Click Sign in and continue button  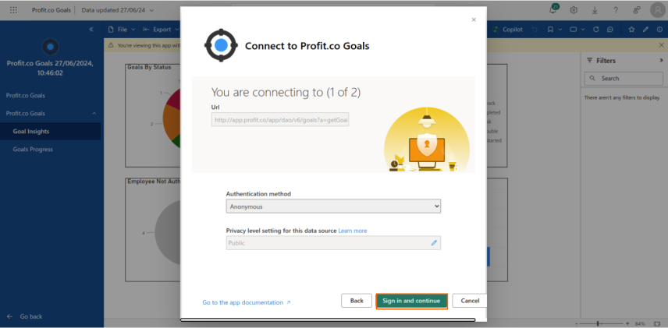tap(411, 301)
